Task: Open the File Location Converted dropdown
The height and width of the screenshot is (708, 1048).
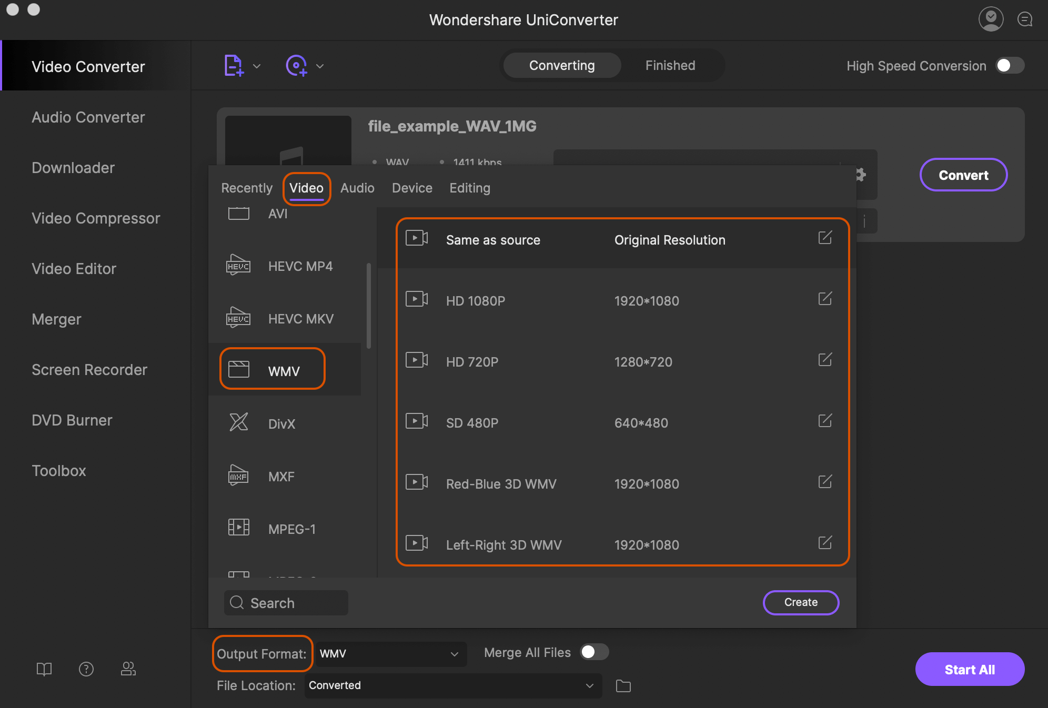Action: pyautogui.click(x=453, y=685)
